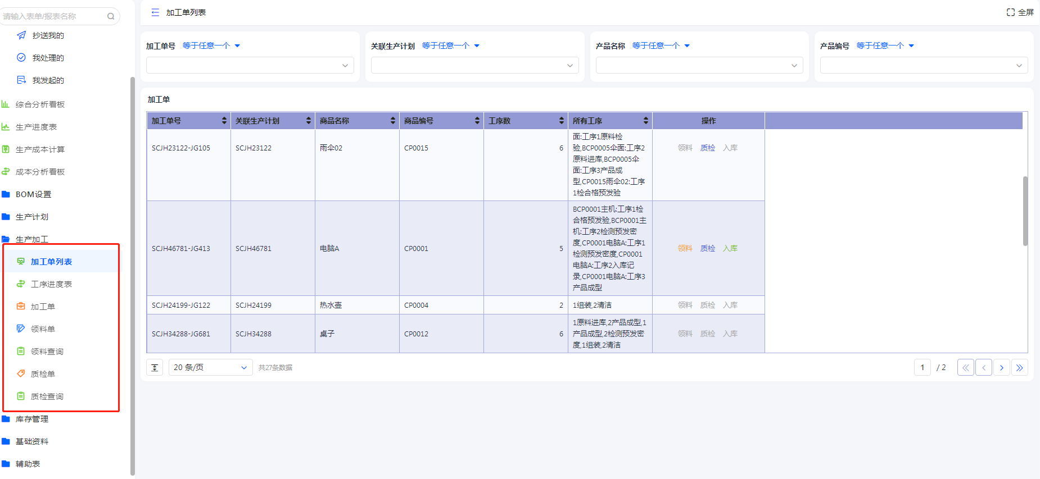Click the export icon beside page size
This screenshot has width=1040, height=479.
click(155, 368)
